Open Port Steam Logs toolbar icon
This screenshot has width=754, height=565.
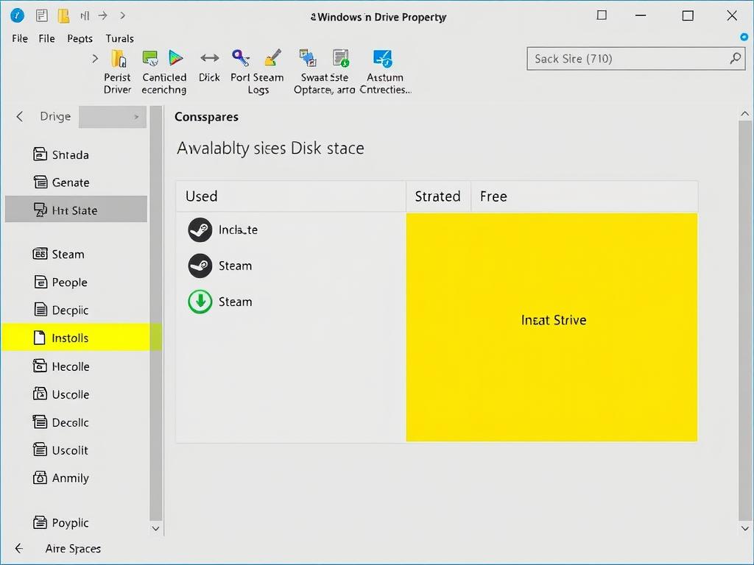tap(240, 59)
